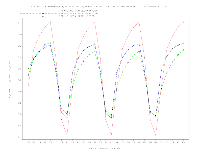Click x-axis forecast hour label 51
Image resolution: width=200 pixels, height=155 pixels.
tap(122, 142)
